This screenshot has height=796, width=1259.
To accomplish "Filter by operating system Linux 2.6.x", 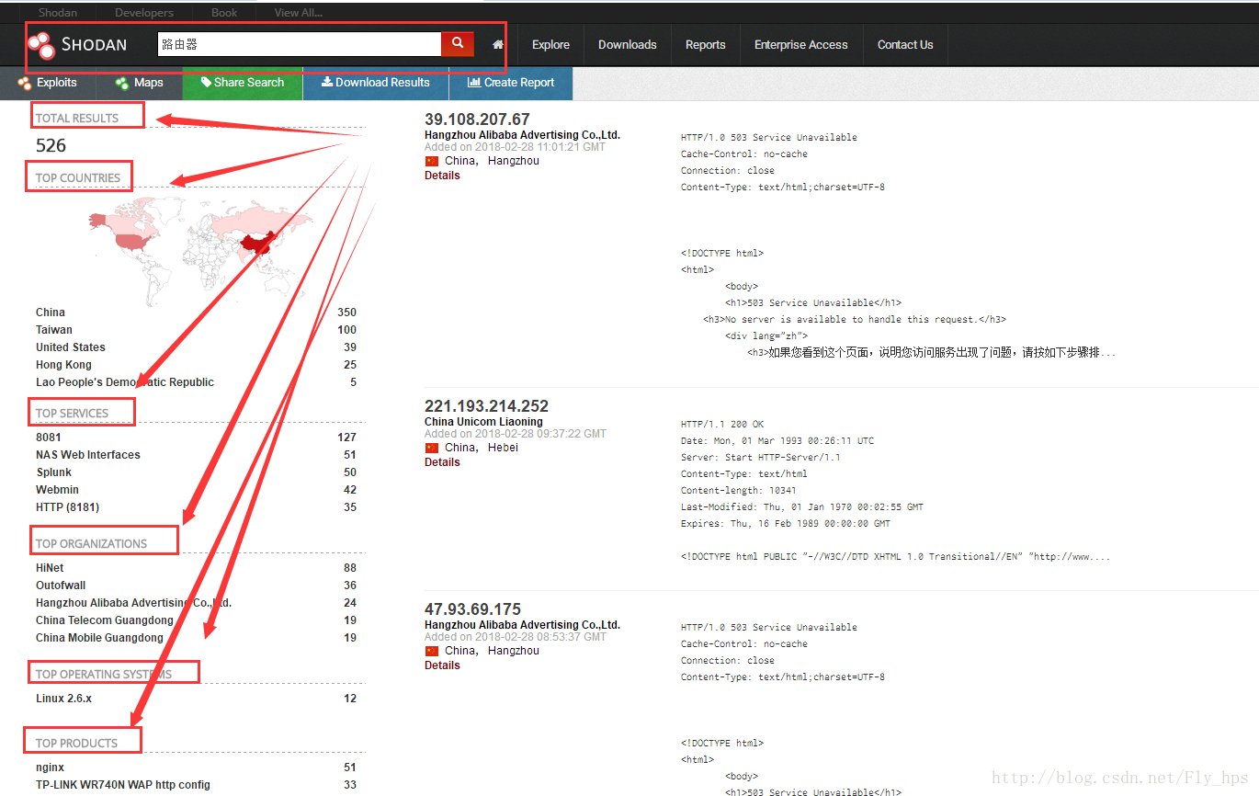I will (63, 699).
